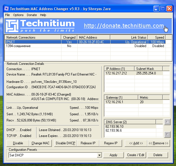Open the Help menu
Image resolution: width=176 pixels, height=166 pixels.
pos(43,15)
